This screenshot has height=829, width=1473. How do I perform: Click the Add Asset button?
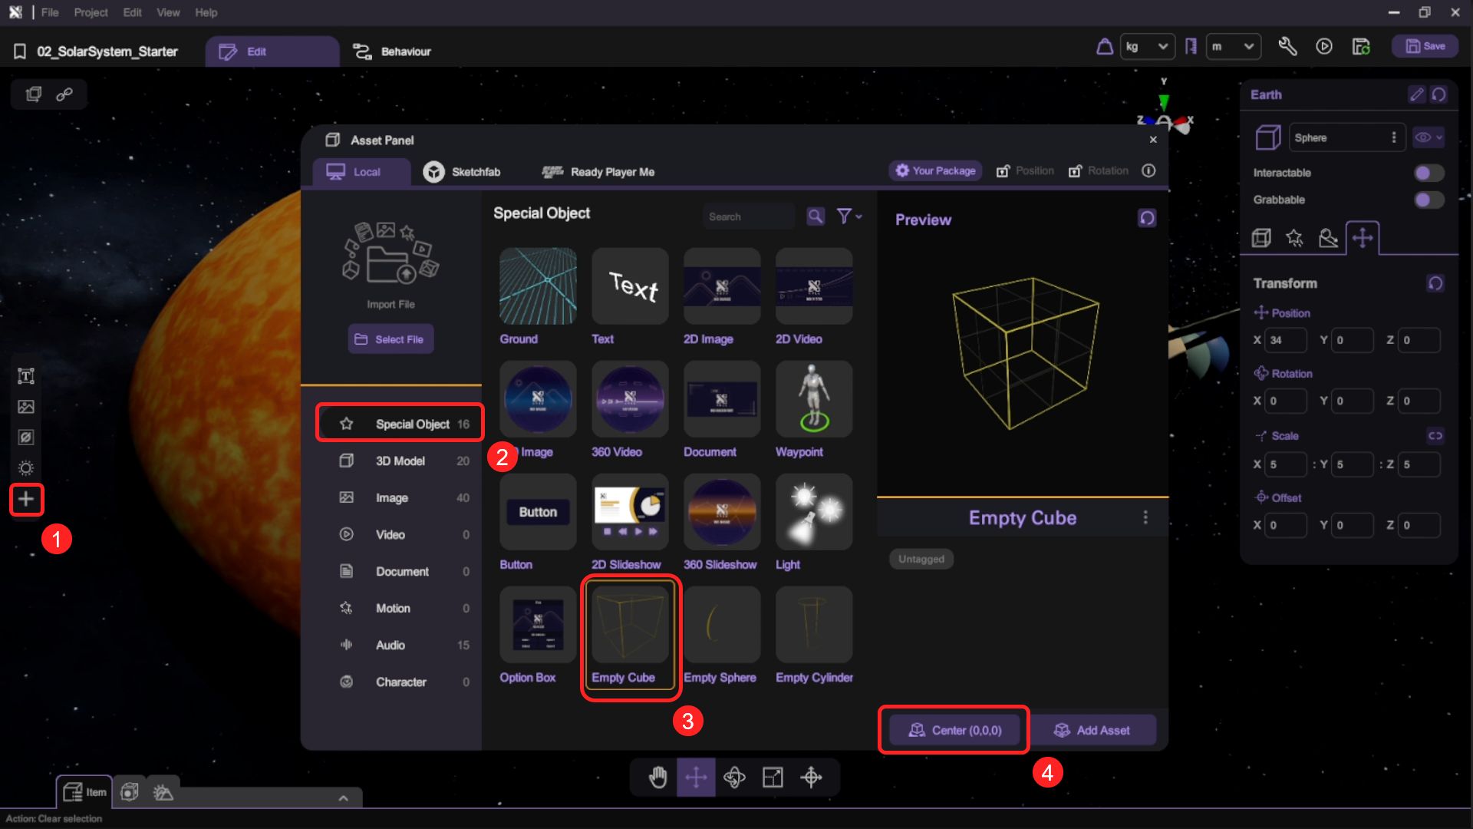1092,730
